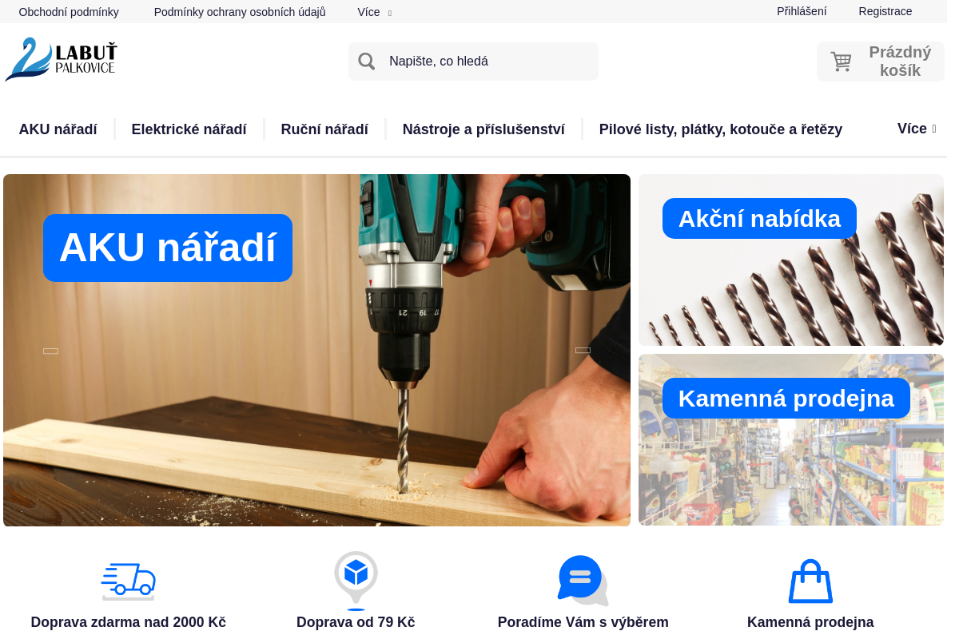Go to previous carousel slide

coord(50,351)
